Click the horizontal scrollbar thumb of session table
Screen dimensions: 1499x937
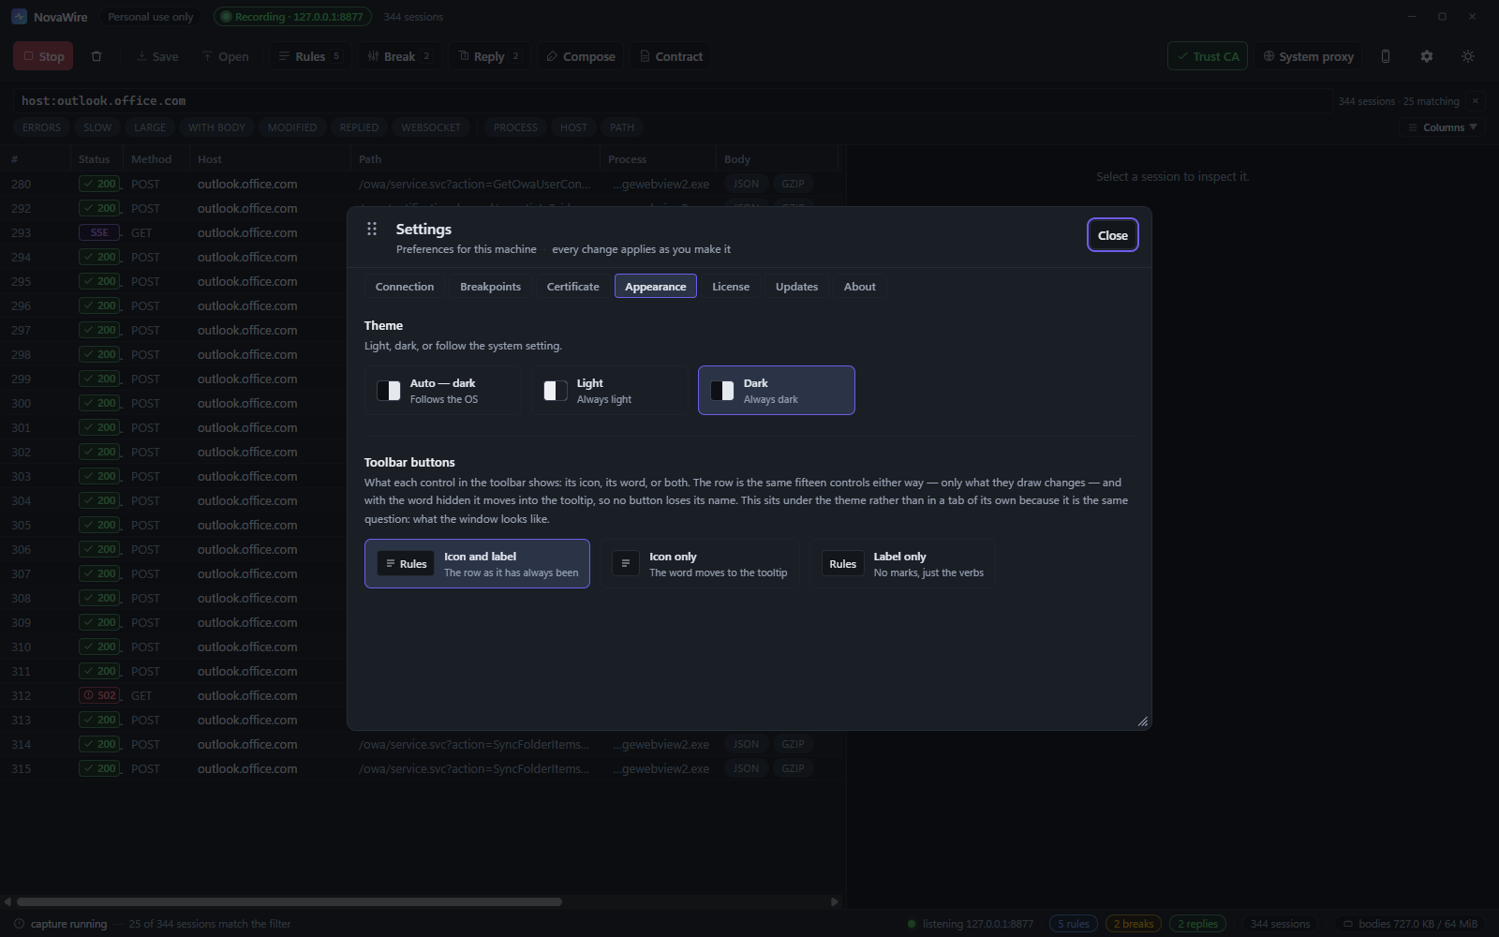tap(289, 901)
